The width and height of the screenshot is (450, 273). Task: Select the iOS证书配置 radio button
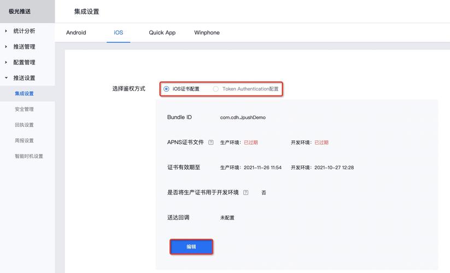click(x=166, y=89)
